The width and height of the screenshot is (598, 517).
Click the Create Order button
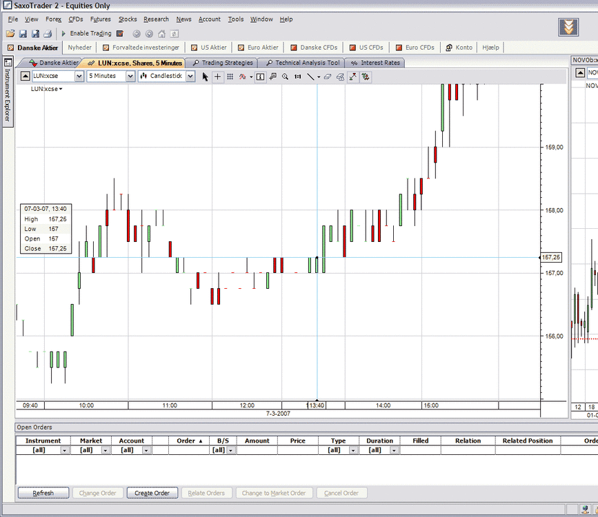(x=152, y=493)
